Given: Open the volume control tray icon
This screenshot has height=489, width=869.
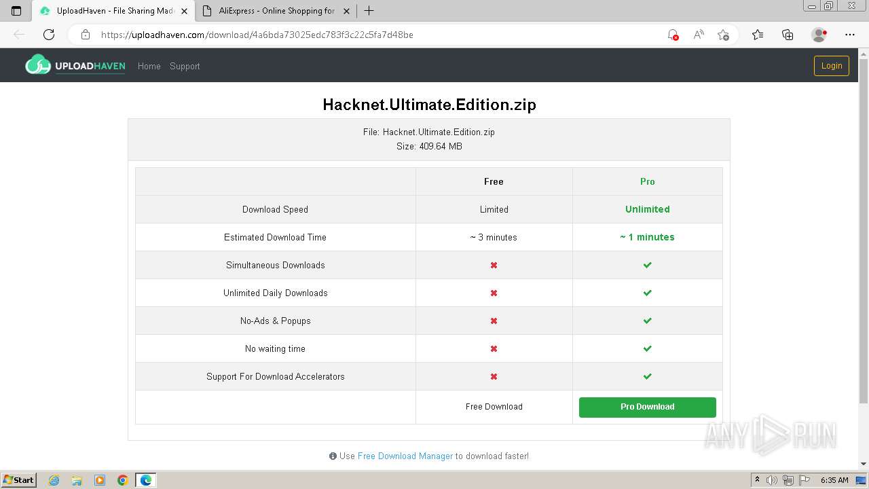Looking at the screenshot, I should [772, 480].
